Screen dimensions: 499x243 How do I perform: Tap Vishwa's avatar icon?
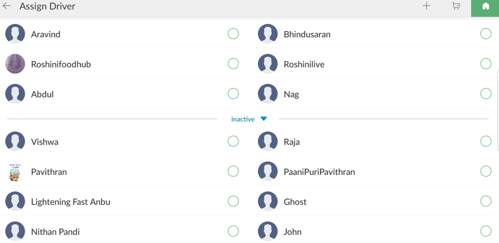(x=15, y=141)
